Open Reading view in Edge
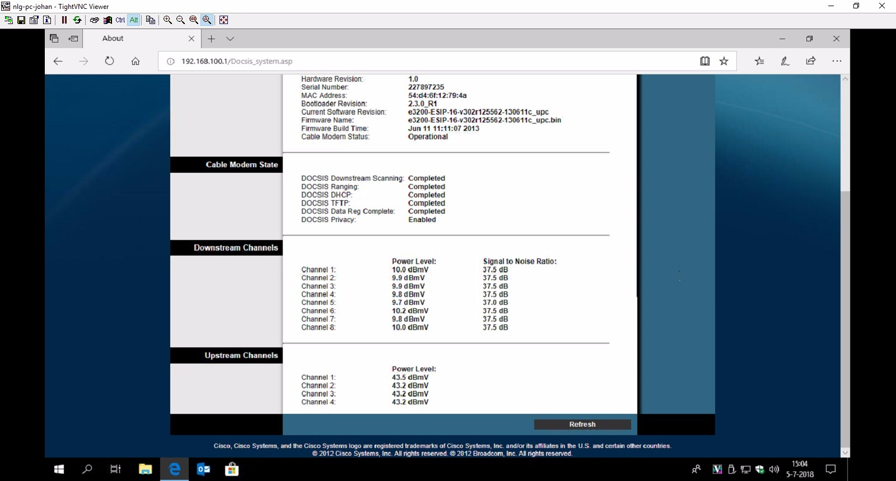Viewport: 896px width, 481px height. coord(705,61)
